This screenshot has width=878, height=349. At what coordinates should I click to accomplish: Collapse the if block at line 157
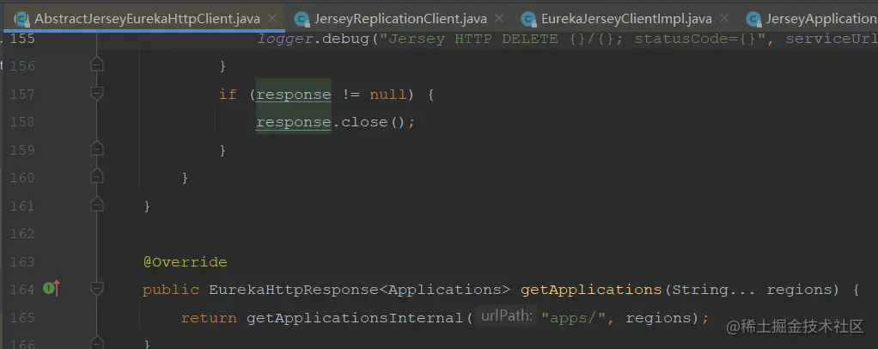(x=97, y=94)
